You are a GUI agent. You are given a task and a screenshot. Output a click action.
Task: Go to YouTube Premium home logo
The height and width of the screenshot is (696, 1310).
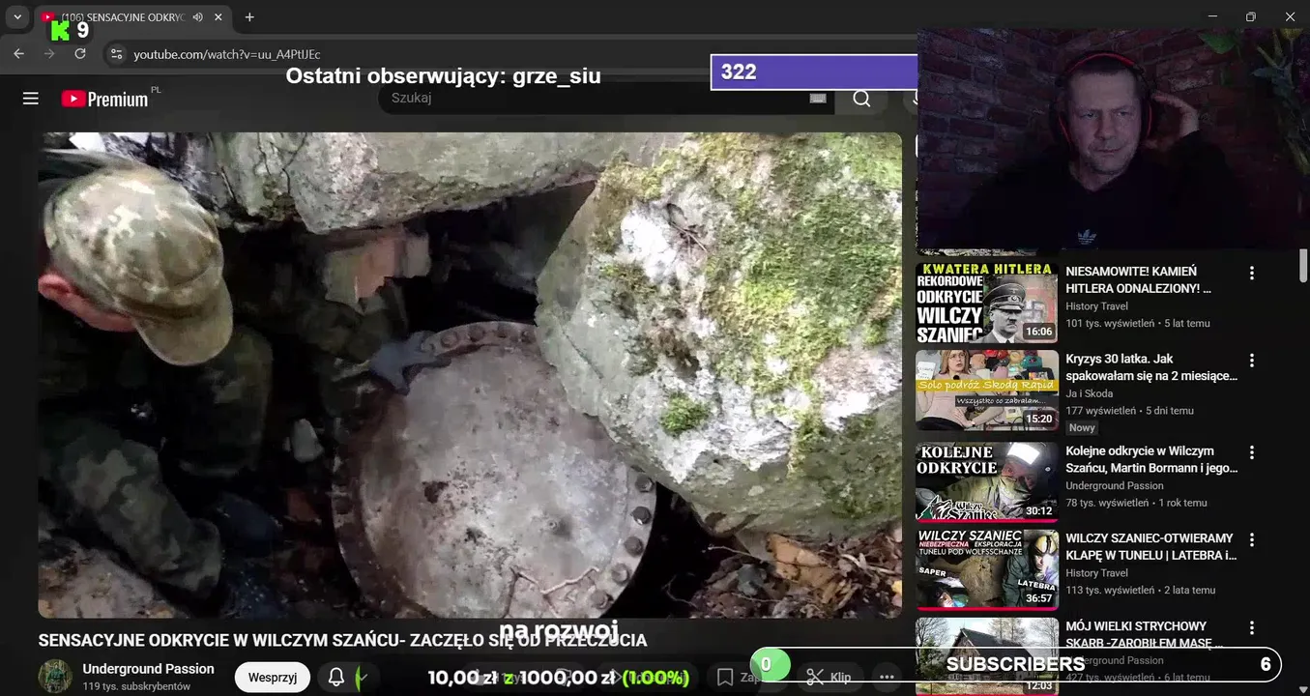click(104, 99)
